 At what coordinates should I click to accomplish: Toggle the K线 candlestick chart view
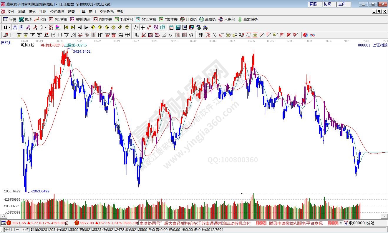point(40,19)
